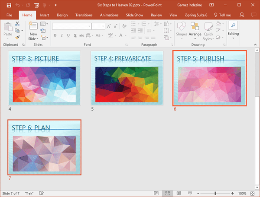This screenshot has width=260, height=197.
Task: Click the Line Spacing icon
Action: click(156, 24)
